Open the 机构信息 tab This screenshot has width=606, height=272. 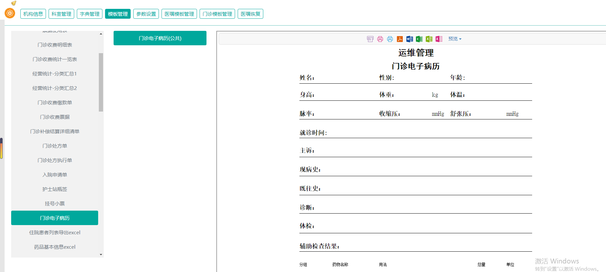coord(33,14)
